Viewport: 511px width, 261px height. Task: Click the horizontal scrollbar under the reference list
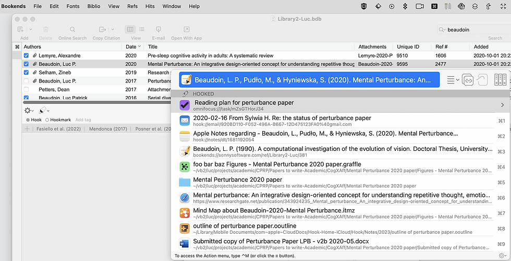pyautogui.click(x=97, y=102)
